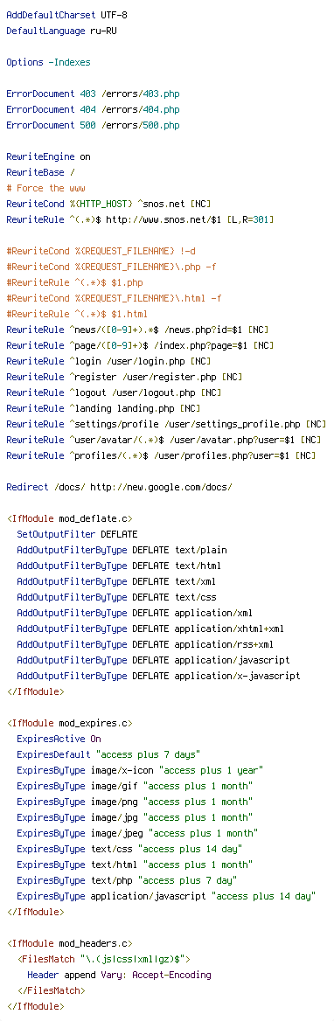Select the ExpiresByType text/html line

[135, 865]
